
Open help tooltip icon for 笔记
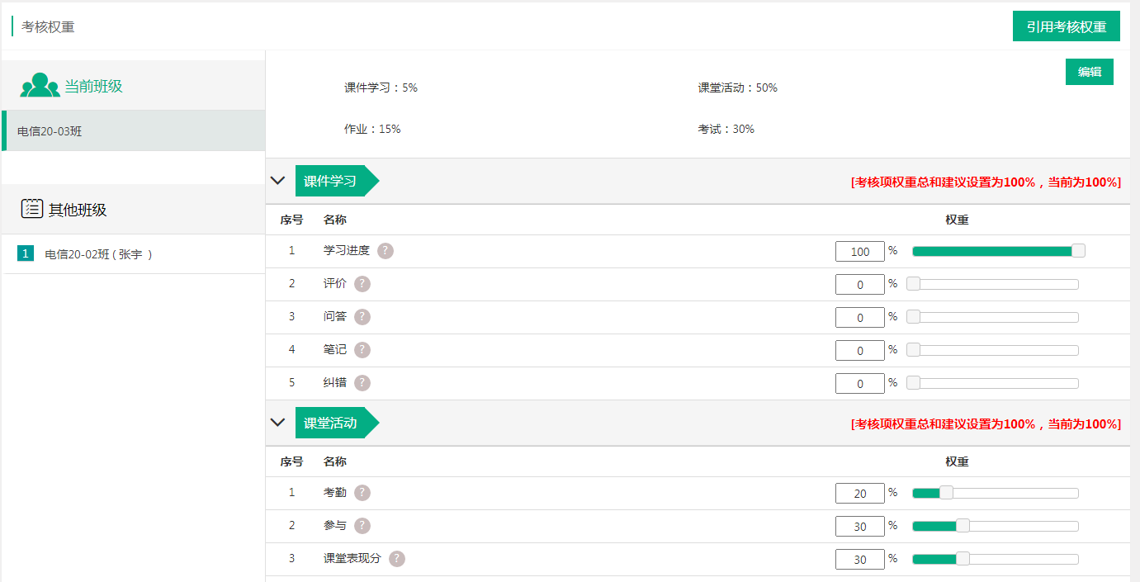coord(362,350)
